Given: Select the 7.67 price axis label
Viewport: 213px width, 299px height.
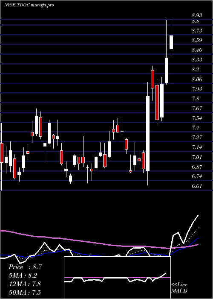Looking at the screenshot, I should 197,108.
